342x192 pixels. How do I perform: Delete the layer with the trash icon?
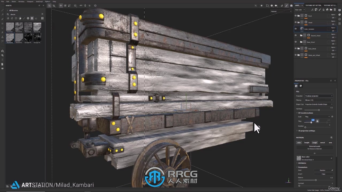click(335, 10)
